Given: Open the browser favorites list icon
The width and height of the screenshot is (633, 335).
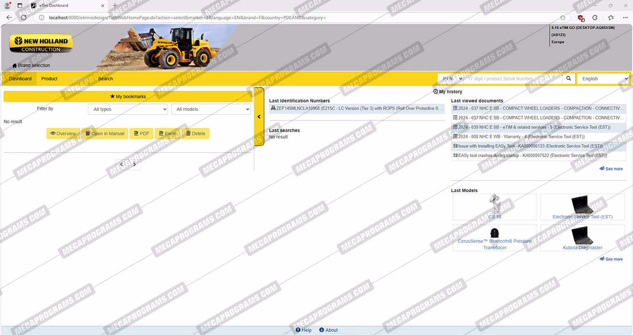Looking at the screenshot, I should pyautogui.click(x=611, y=18).
